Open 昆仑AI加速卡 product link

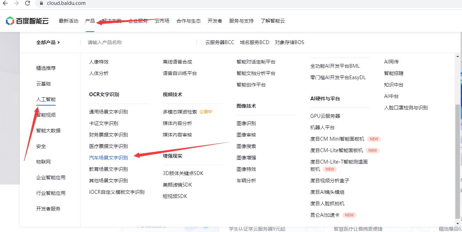point(325,215)
